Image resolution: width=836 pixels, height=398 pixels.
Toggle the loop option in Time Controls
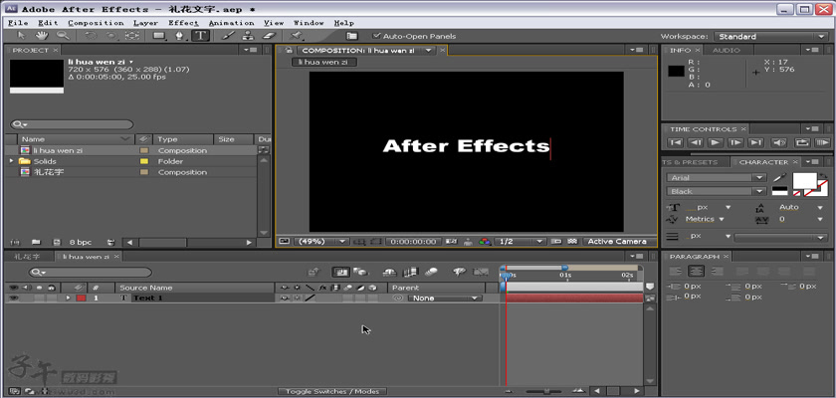coord(802,142)
